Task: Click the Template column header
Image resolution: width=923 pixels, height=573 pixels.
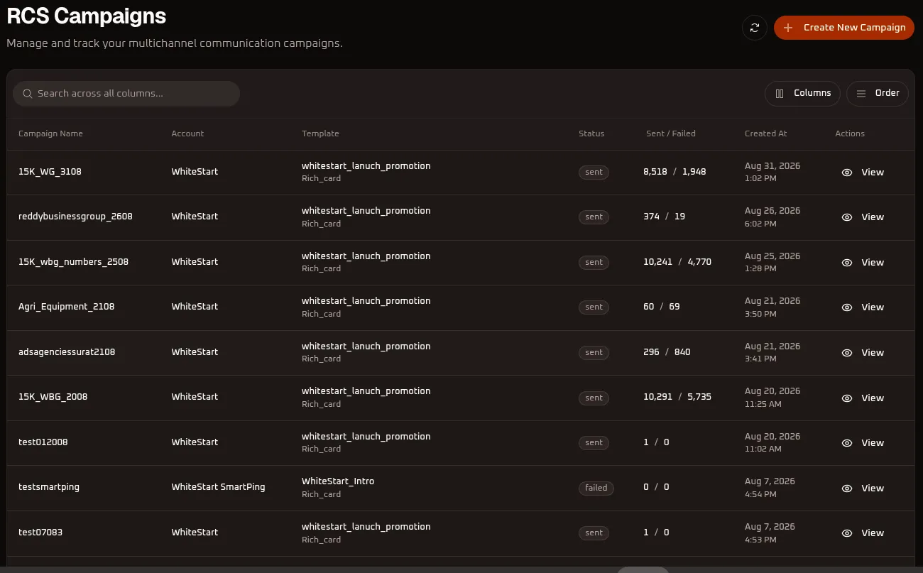Action: pyautogui.click(x=320, y=133)
